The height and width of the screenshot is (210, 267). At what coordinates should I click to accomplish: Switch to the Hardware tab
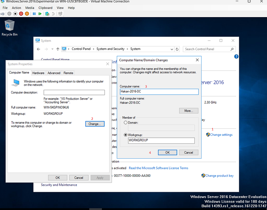[x=38, y=73]
